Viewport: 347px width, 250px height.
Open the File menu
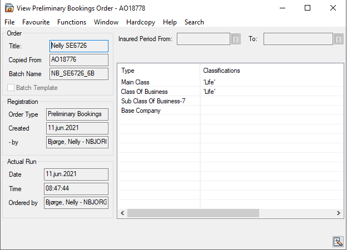tap(9, 22)
